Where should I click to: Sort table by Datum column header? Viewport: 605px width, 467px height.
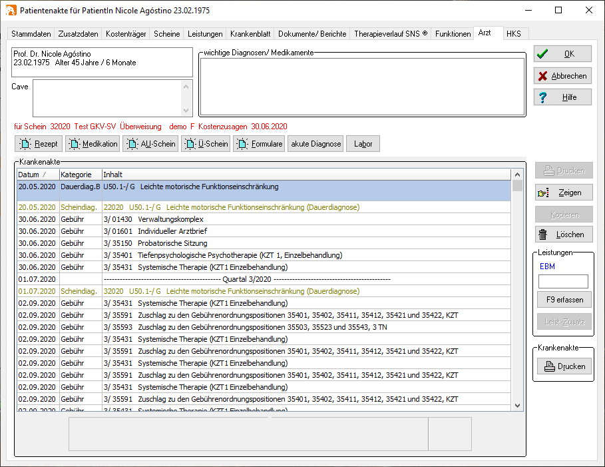pyautogui.click(x=38, y=175)
